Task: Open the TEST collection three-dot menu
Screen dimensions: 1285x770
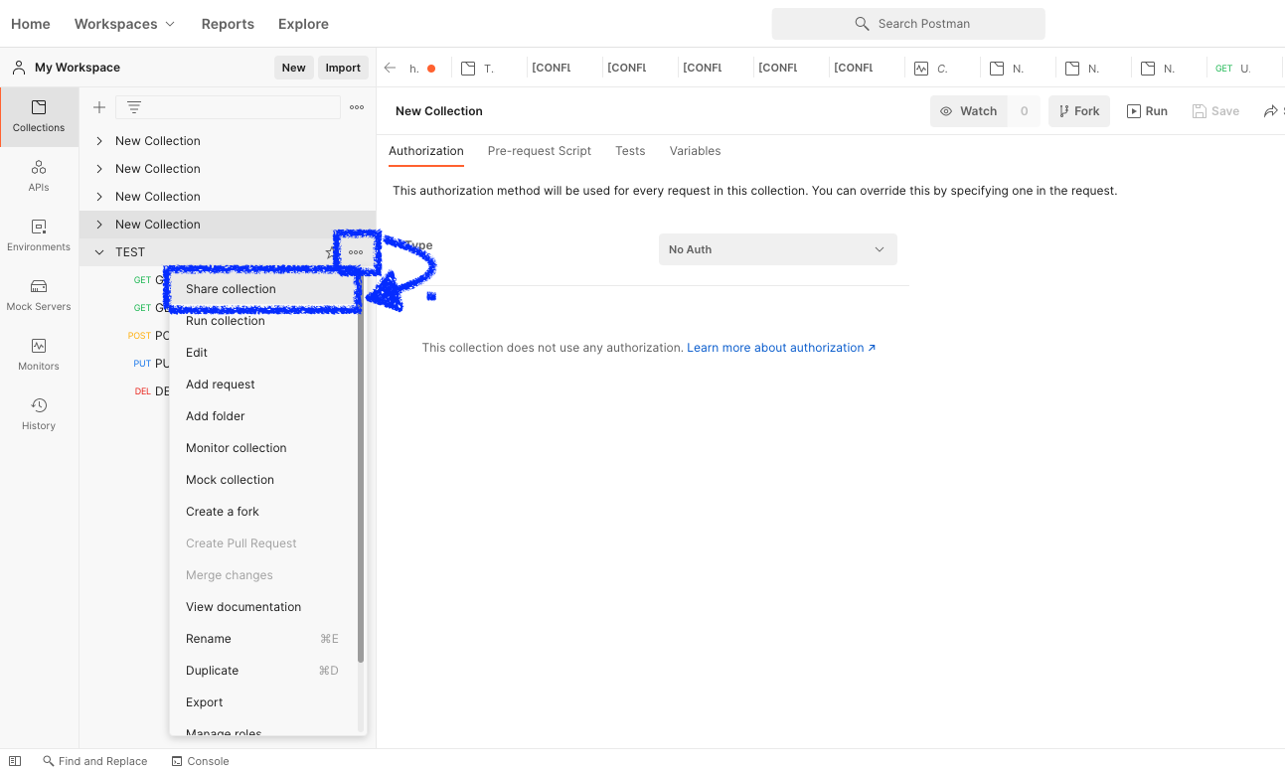Action: (356, 252)
